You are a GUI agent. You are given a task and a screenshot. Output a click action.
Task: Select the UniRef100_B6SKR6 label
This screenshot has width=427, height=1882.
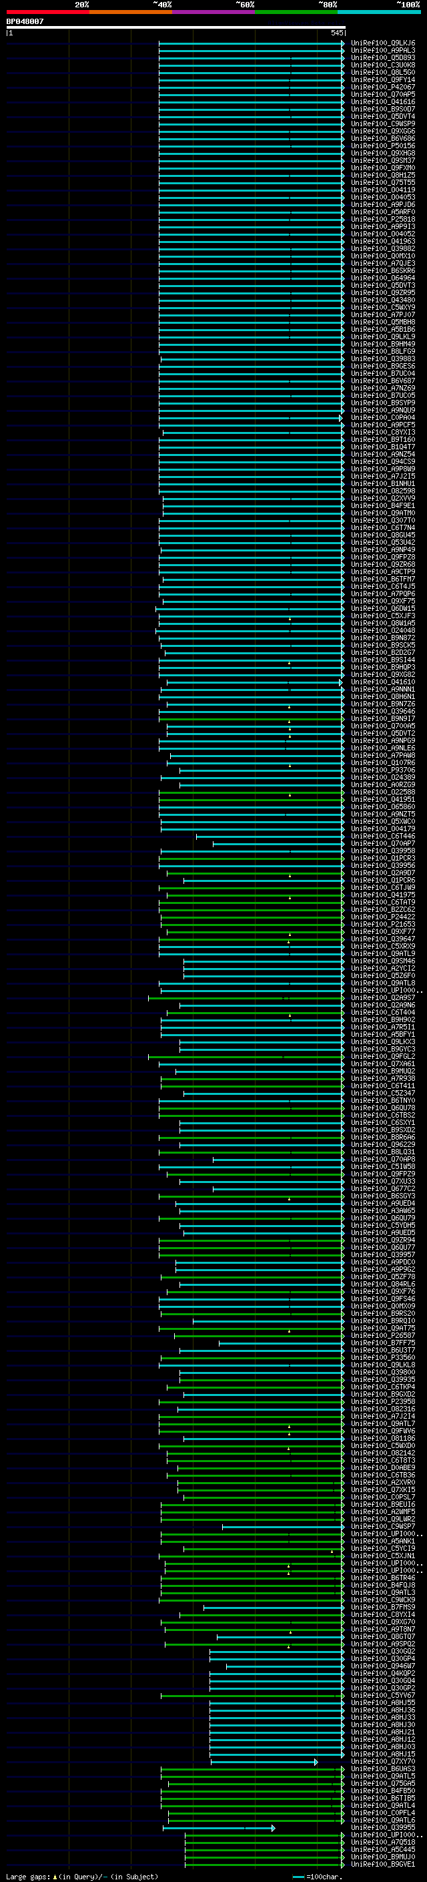[x=382, y=270]
